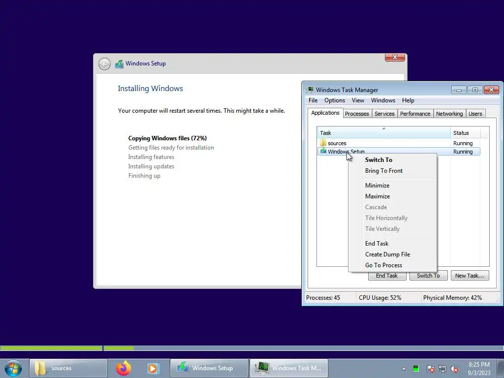The image size is (504, 378).
Task: Click the network tray icon
Action: coord(442,369)
